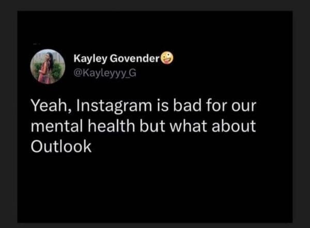The height and width of the screenshot is (228, 310).
Task: Click the zany face emoji beside the name
Action: click(167, 58)
